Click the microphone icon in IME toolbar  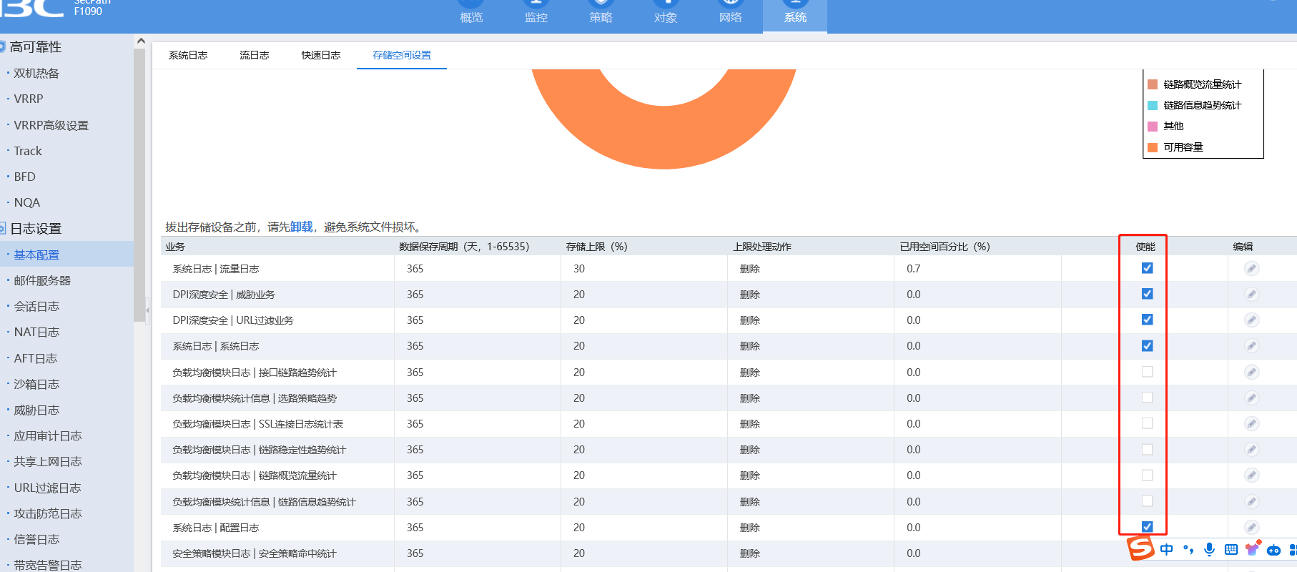(1209, 549)
